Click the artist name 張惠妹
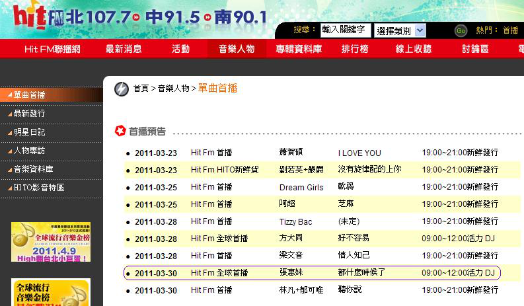This screenshot has width=524, height=306. pyautogui.click(x=291, y=272)
